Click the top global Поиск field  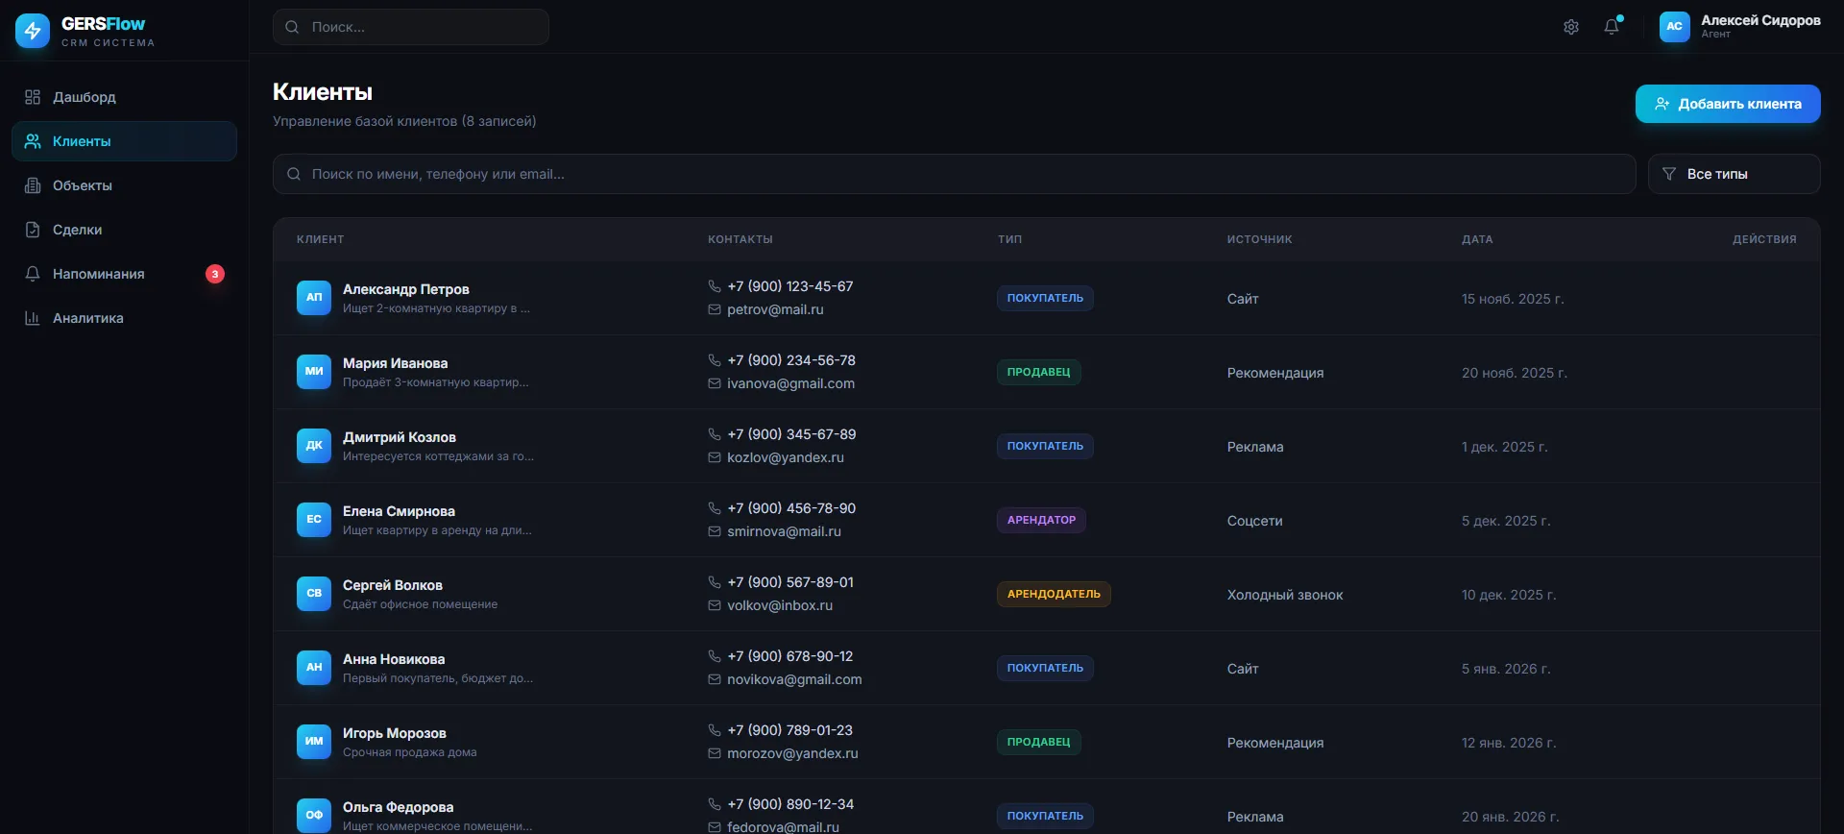point(411,27)
